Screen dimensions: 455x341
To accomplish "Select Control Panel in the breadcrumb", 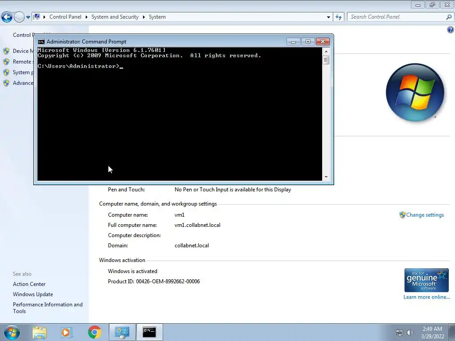I will [65, 17].
